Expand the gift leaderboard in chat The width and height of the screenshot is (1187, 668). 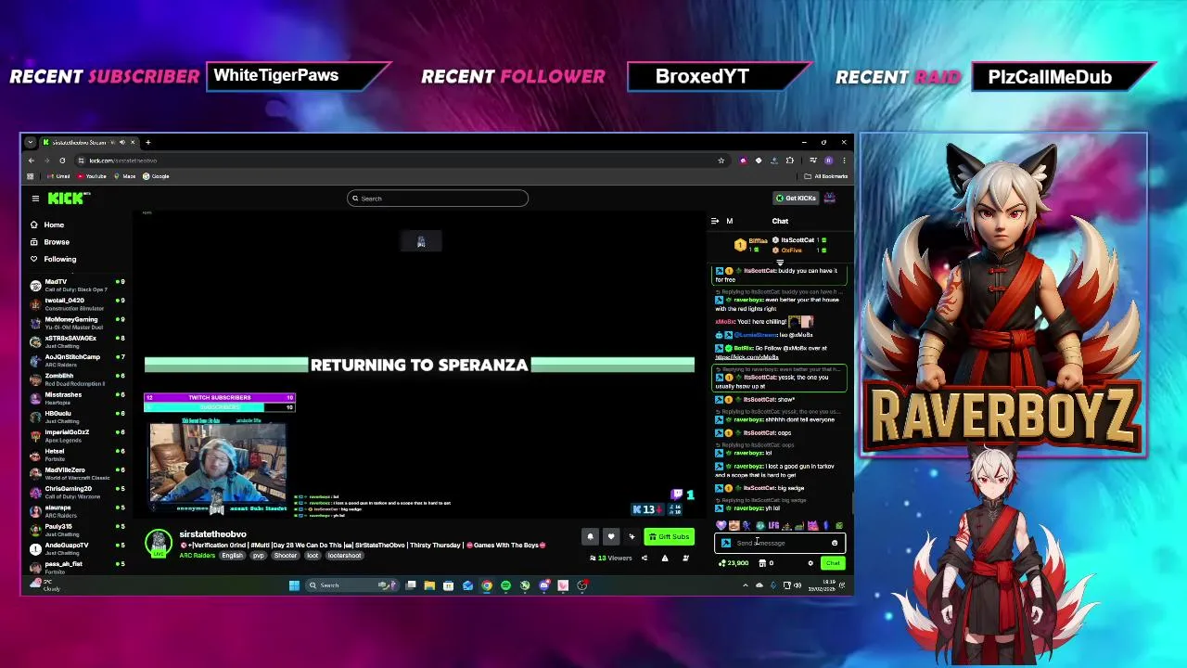780,263
